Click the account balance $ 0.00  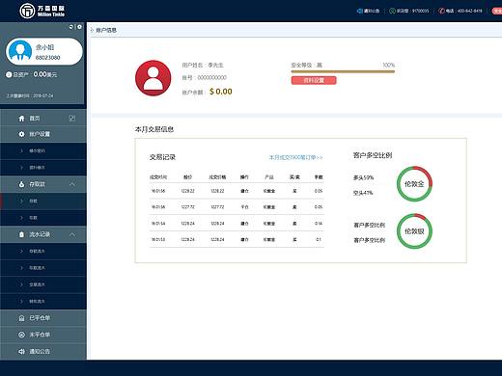pyautogui.click(x=221, y=92)
